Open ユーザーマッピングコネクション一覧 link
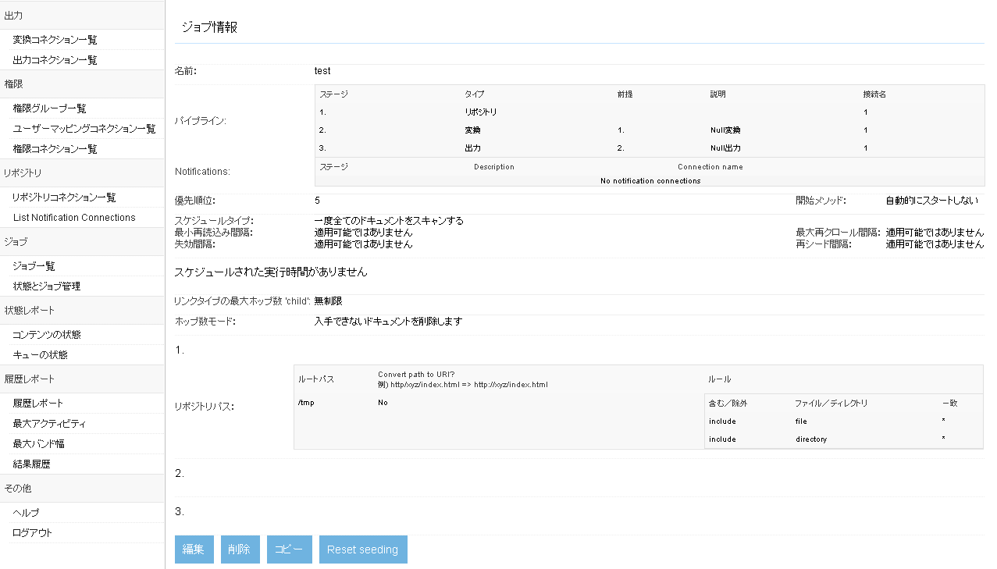 click(84, 129)
